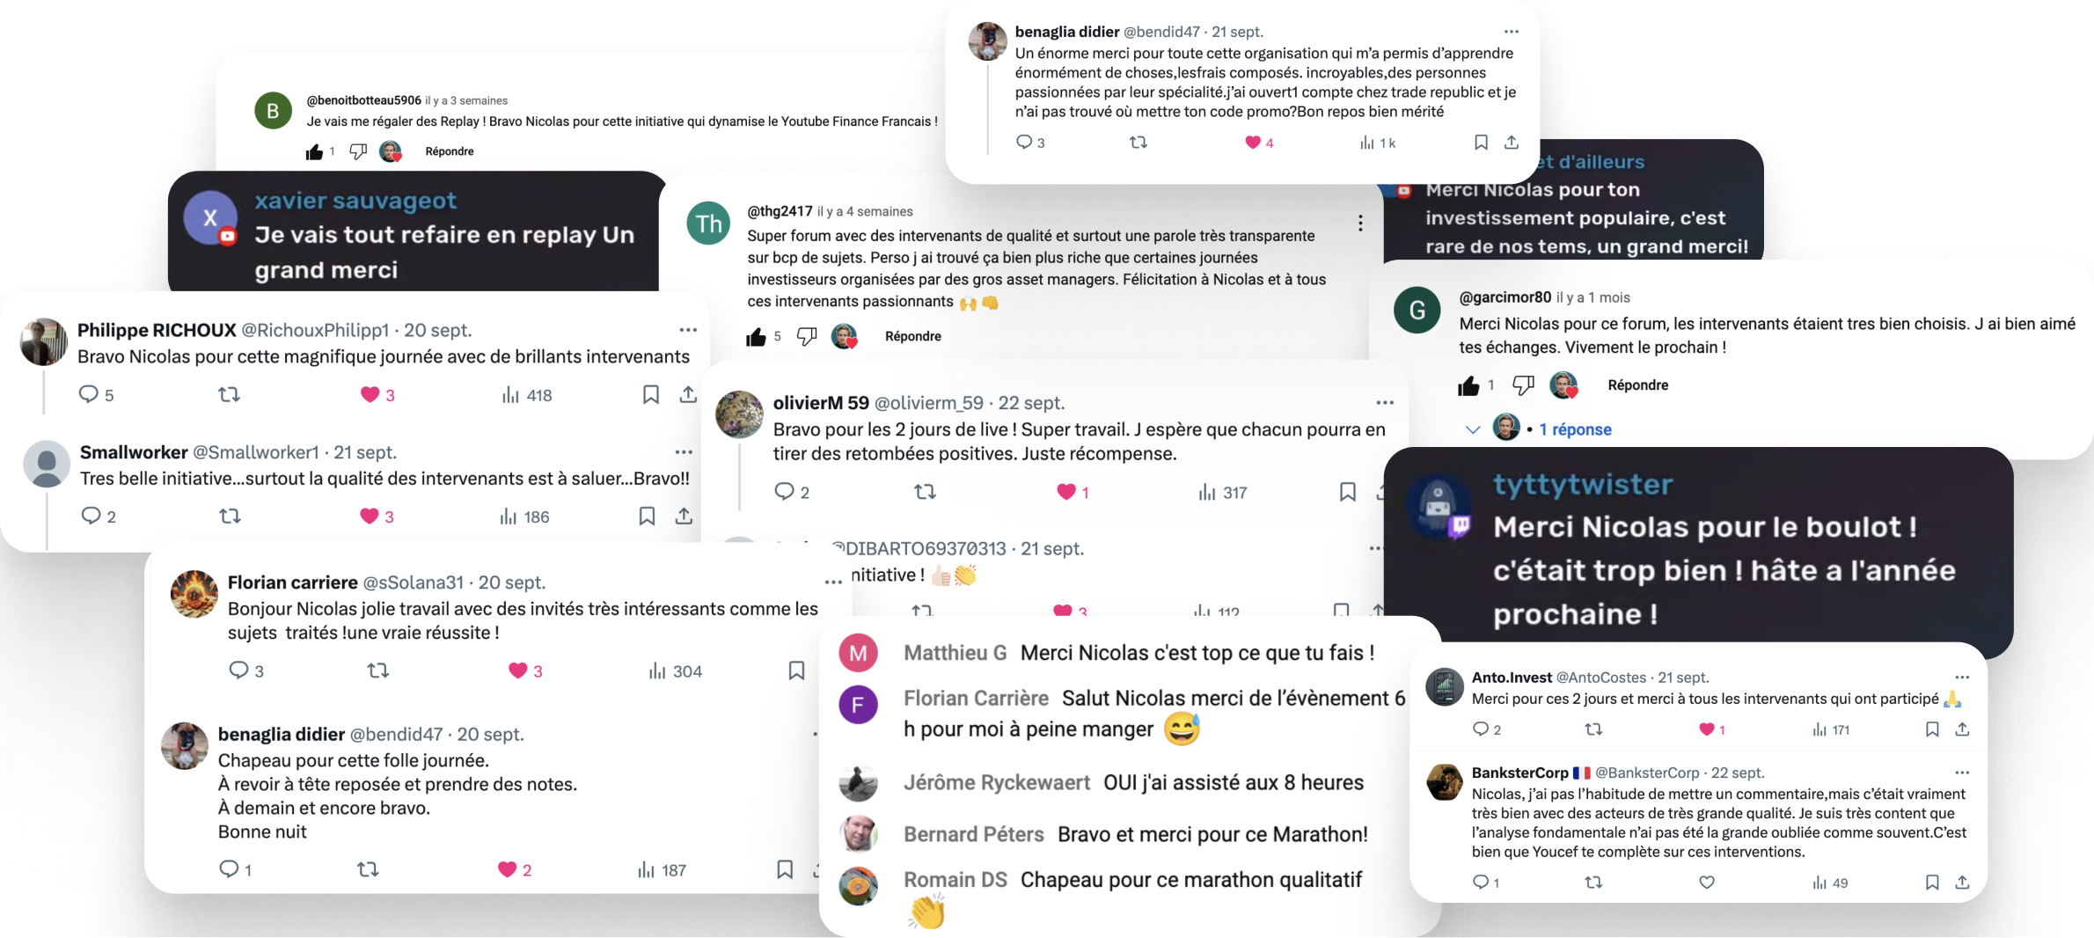Retweet Philippe RICHOUX's tweet
This screenshot has height=938, width=2094.
pyautogui.click(x=229, y=395)
